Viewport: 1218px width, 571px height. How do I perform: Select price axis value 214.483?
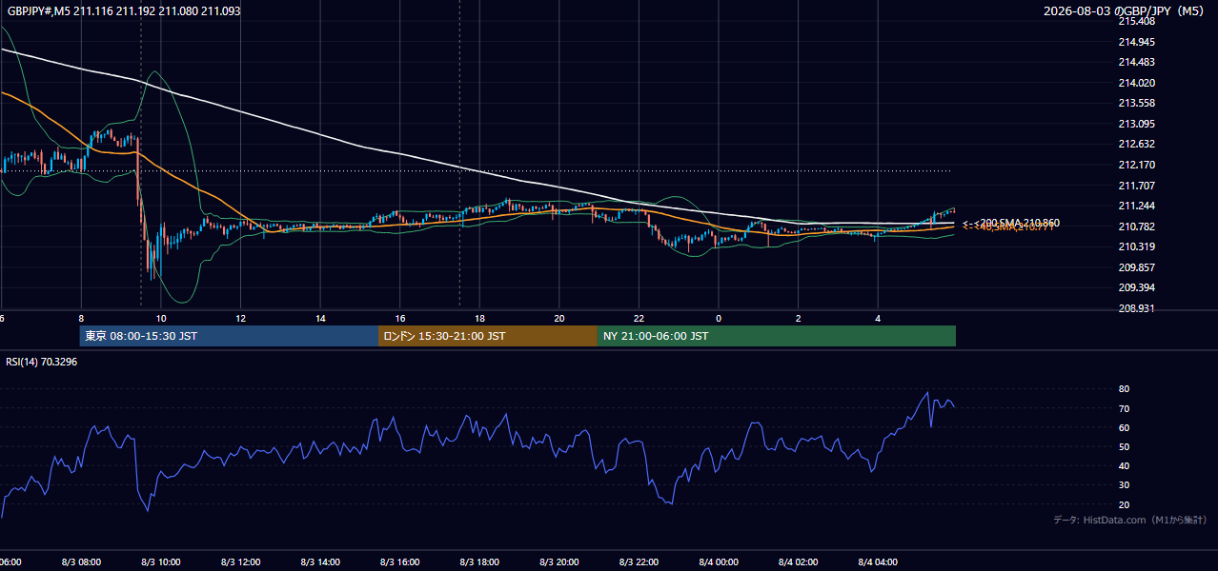coord(1136,62)
